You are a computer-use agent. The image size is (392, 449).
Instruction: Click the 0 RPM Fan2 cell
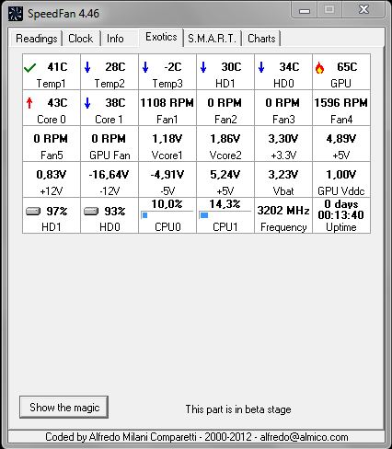tap(225, 108)
